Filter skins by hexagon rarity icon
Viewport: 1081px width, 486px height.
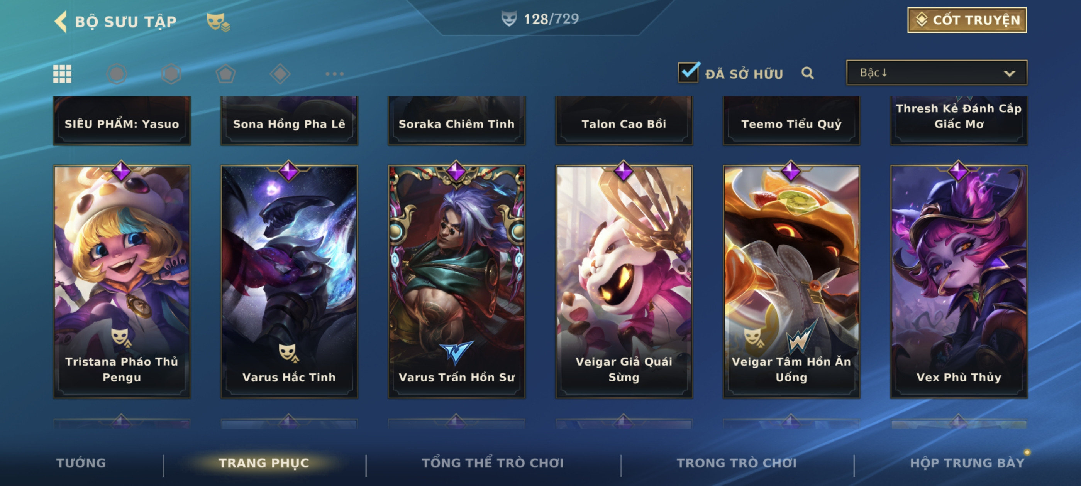[171, 74]
